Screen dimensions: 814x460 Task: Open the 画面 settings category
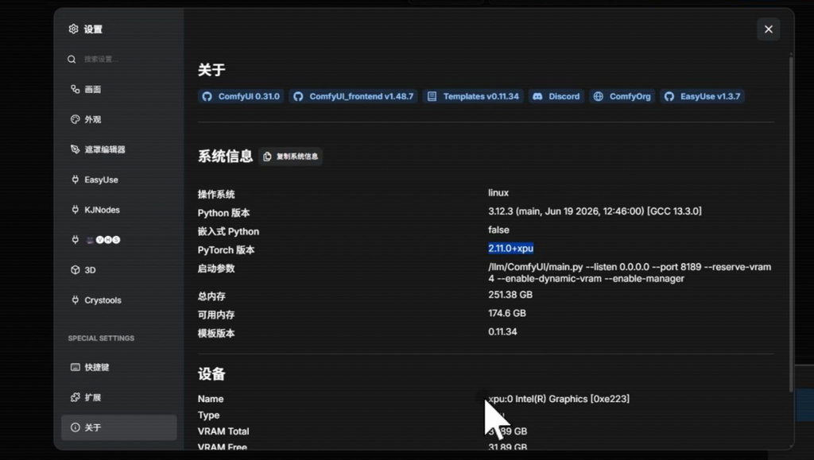pos(119,89)
